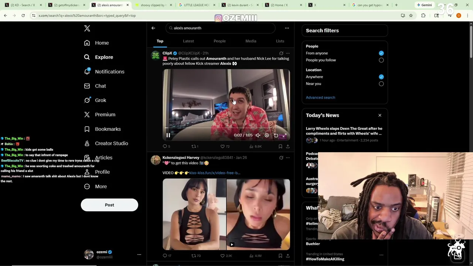Open more menu for #HowToMakeAKilling trend
Screen dimensions: 473x266
(x=381, y=255)
